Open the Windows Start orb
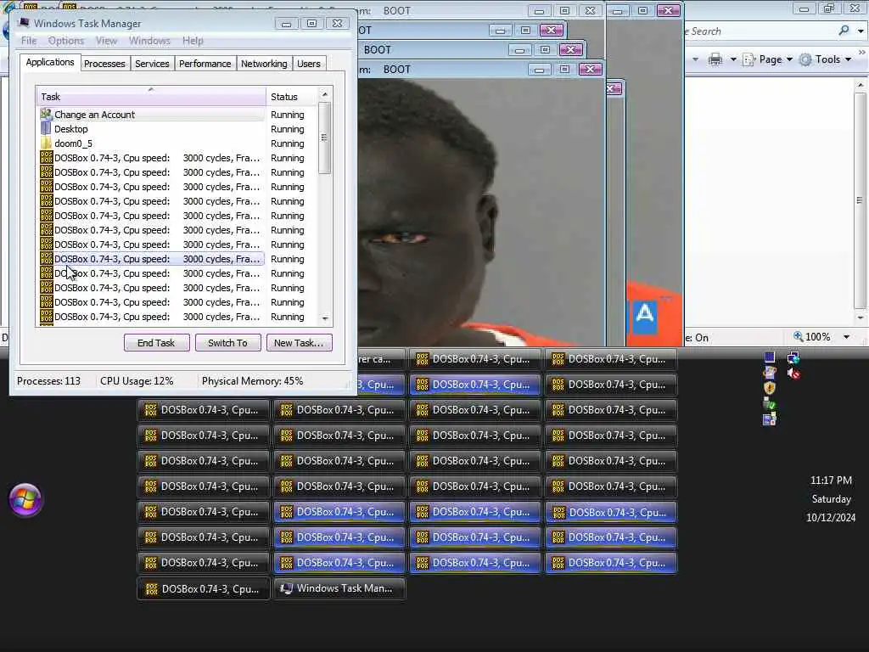The width and height of the screenshot is (869, 652). pos(25,499)
